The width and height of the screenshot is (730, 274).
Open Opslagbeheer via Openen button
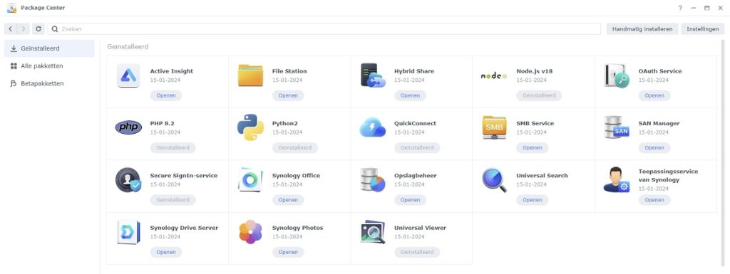[410, 200]
